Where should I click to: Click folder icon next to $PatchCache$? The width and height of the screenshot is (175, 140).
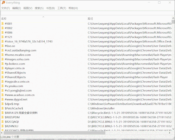[2, 108]
